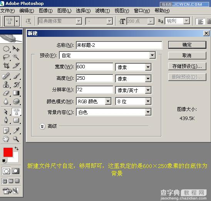This screenshot has height=201, width=211.
Task: Swap foreground and background colors
Action: tap(17, 148)
